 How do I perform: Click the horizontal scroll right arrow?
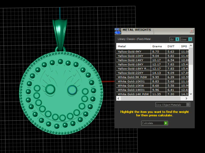click(x=186, y=98)
